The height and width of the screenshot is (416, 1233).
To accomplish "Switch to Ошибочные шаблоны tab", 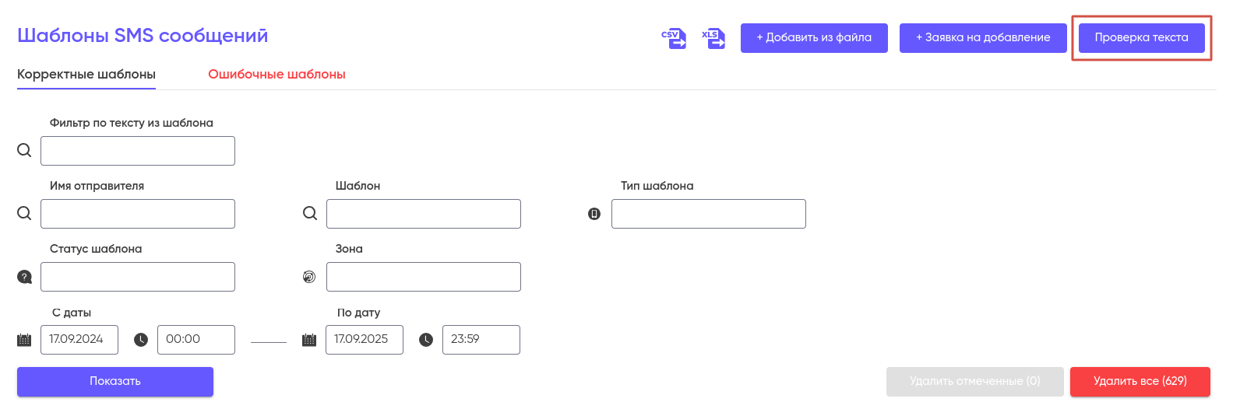I will pyautogui.click(x=277, y=75).
